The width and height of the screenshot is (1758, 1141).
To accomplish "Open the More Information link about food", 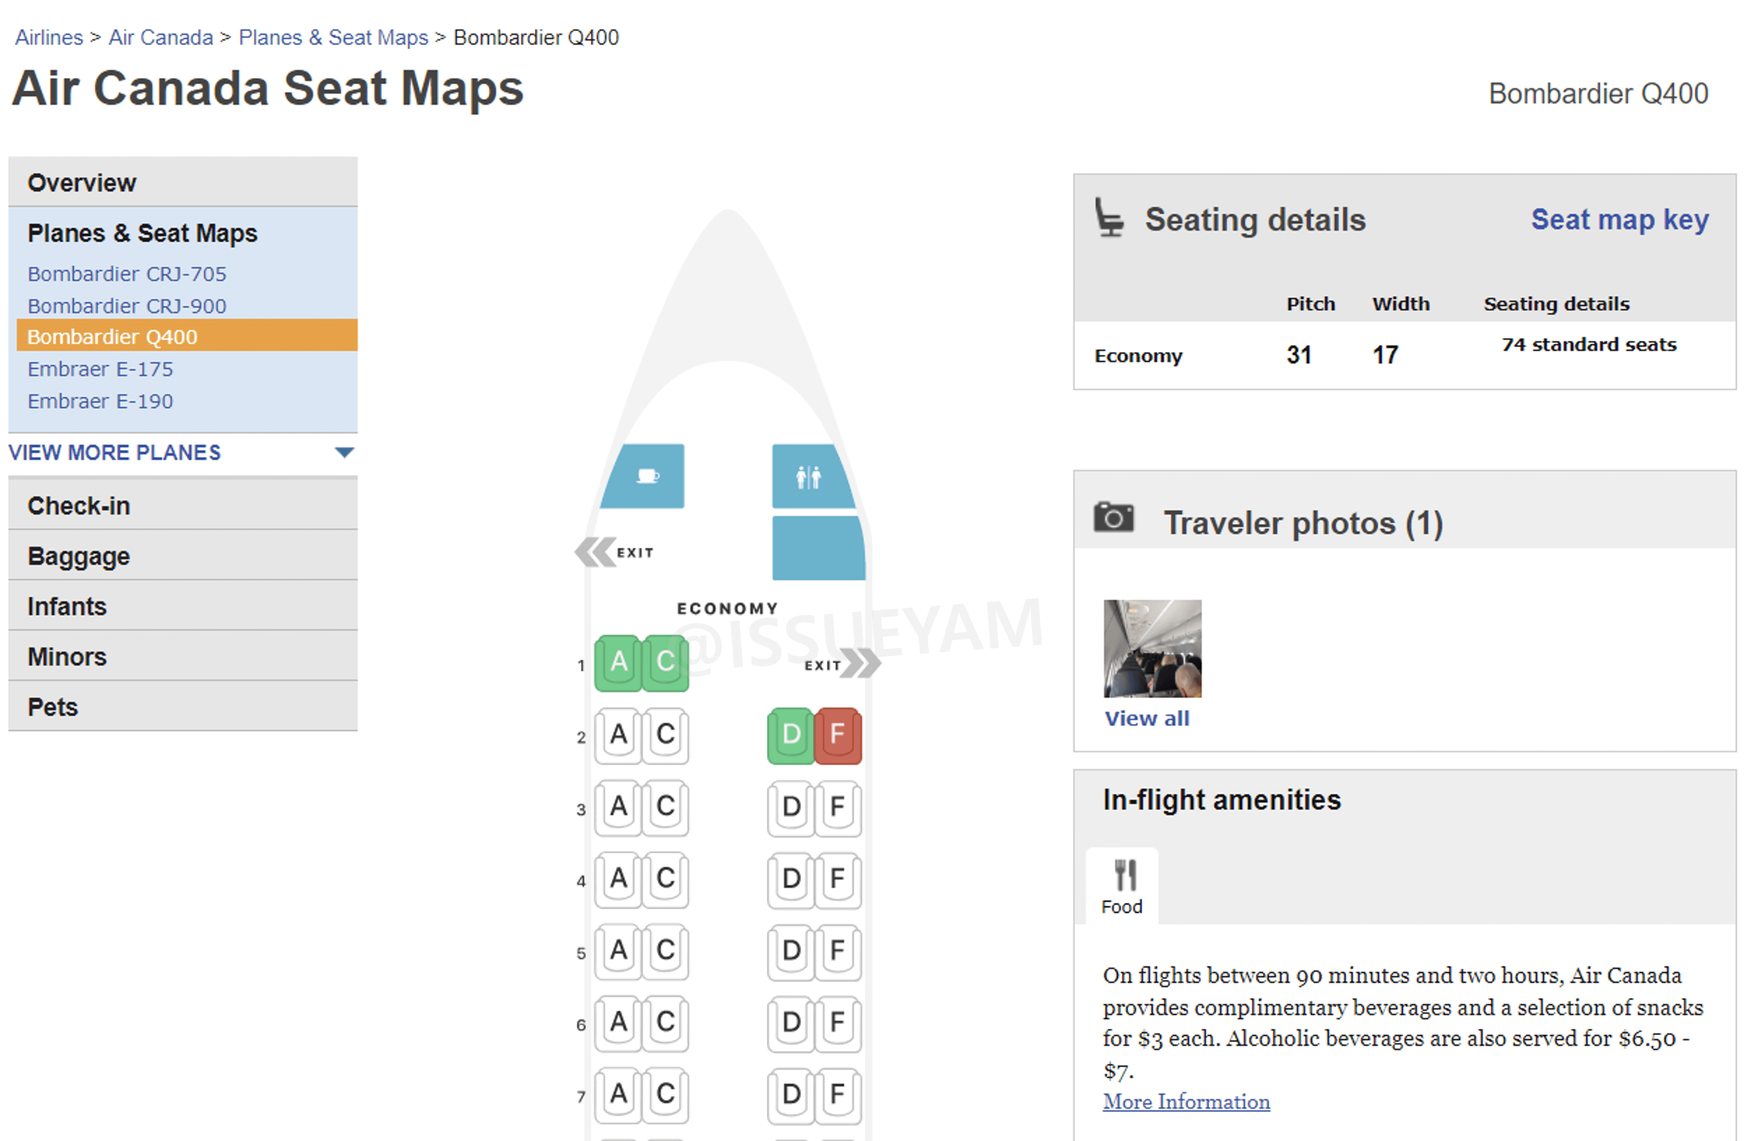I will click(x=1186, y=1102).
